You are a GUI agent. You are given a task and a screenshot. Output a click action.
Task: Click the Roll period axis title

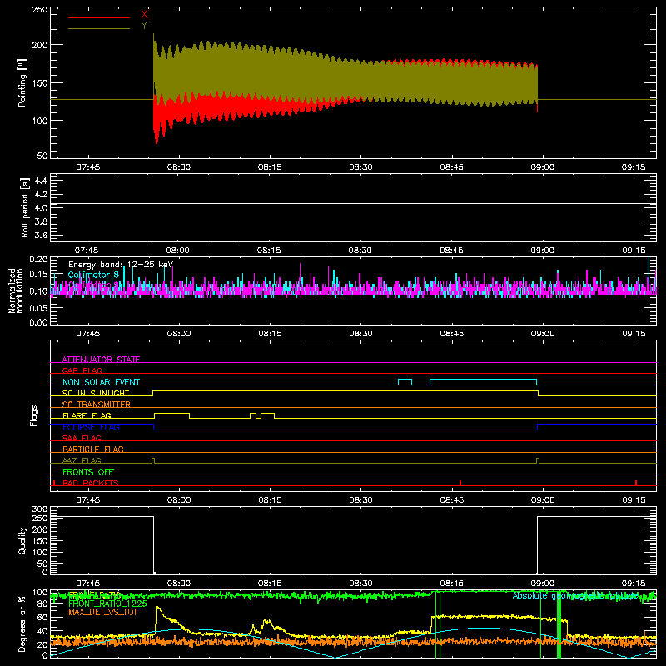point(24,207)
